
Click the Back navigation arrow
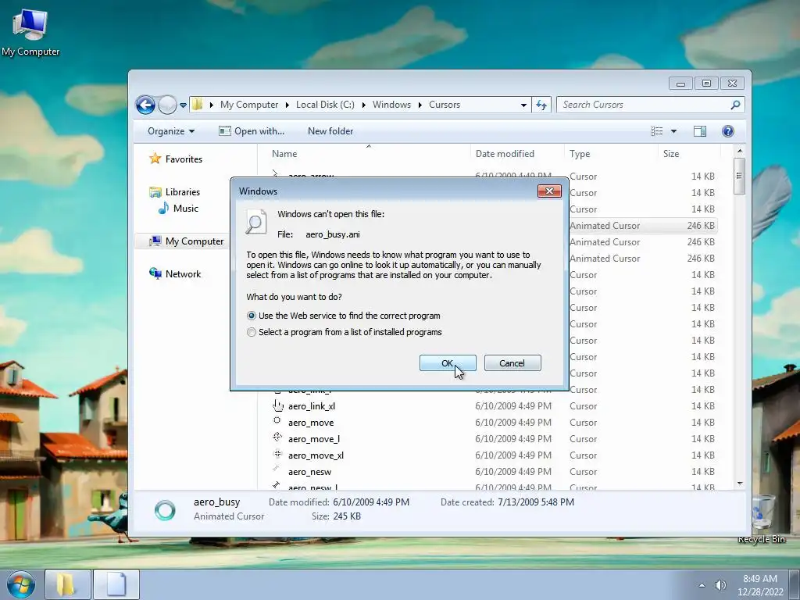(x=145, y=105)
